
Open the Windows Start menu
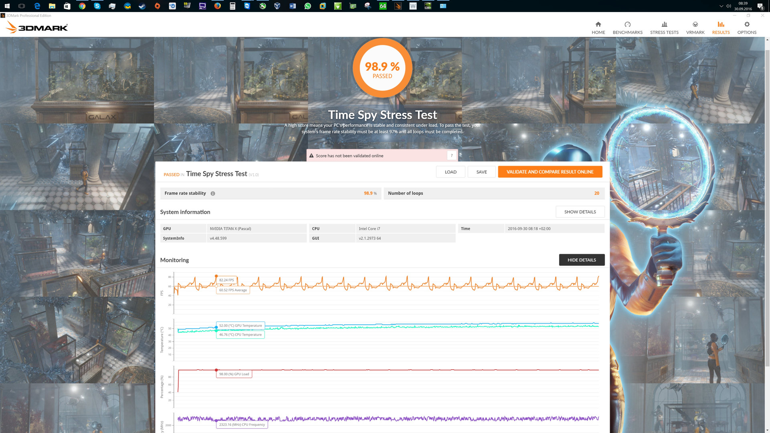pyautogui.click(x=7, y=6)
